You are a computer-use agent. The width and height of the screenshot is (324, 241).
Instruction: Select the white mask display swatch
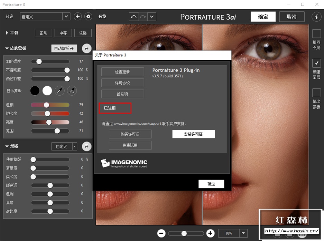click(x=47, y=90)
